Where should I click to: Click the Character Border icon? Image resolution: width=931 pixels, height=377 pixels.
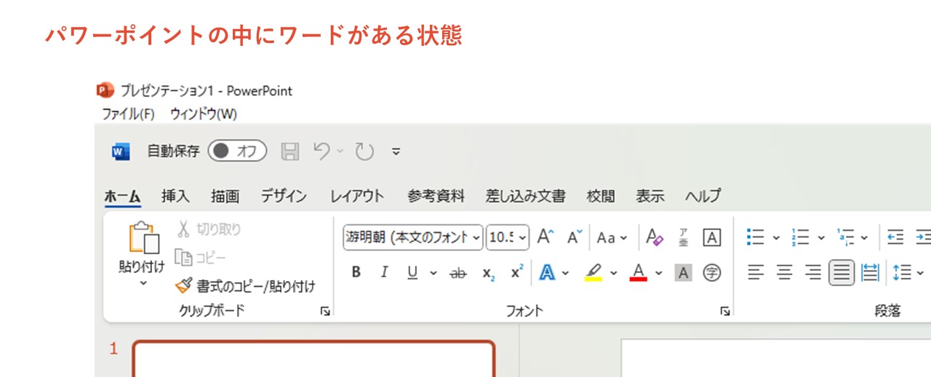pos(712,237)
